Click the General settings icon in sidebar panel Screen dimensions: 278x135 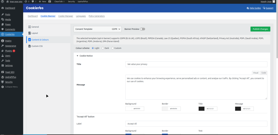[x=29, y=27]
